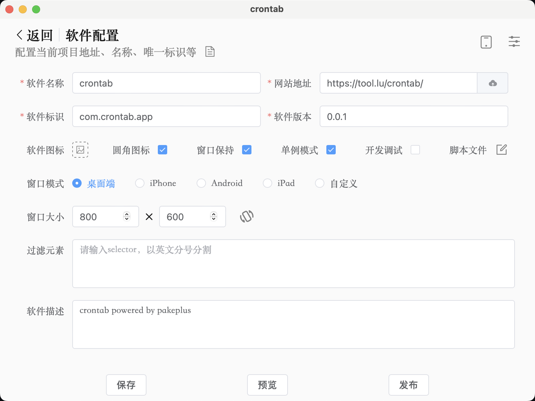Open the settings sliders icon
Image resolution: width=535 pixels, height=401 pixels.
pos(514,42)
